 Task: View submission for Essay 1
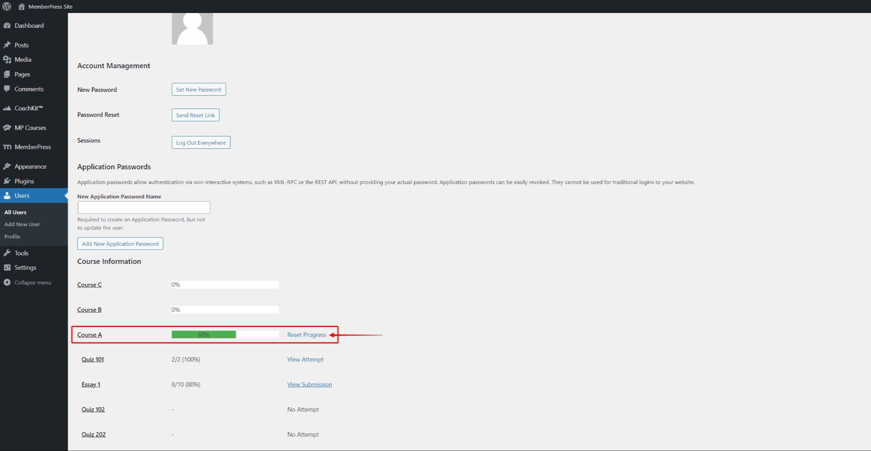coord(310,384)
